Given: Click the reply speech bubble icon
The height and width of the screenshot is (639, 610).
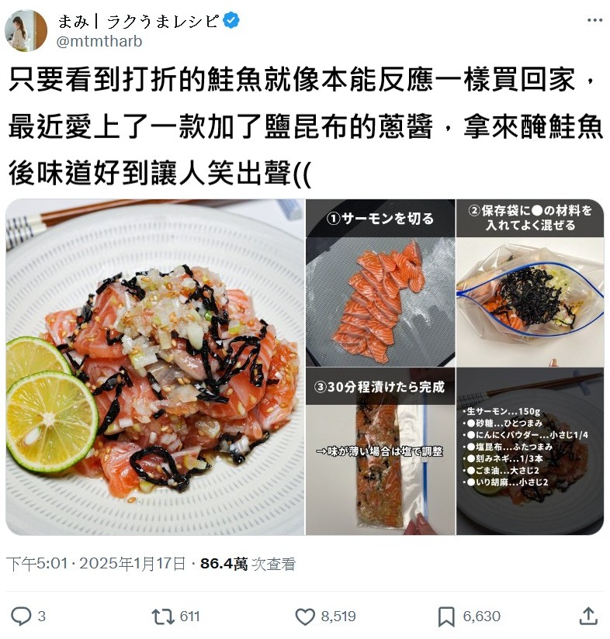Looking at the screenshot, I should 21,616.
